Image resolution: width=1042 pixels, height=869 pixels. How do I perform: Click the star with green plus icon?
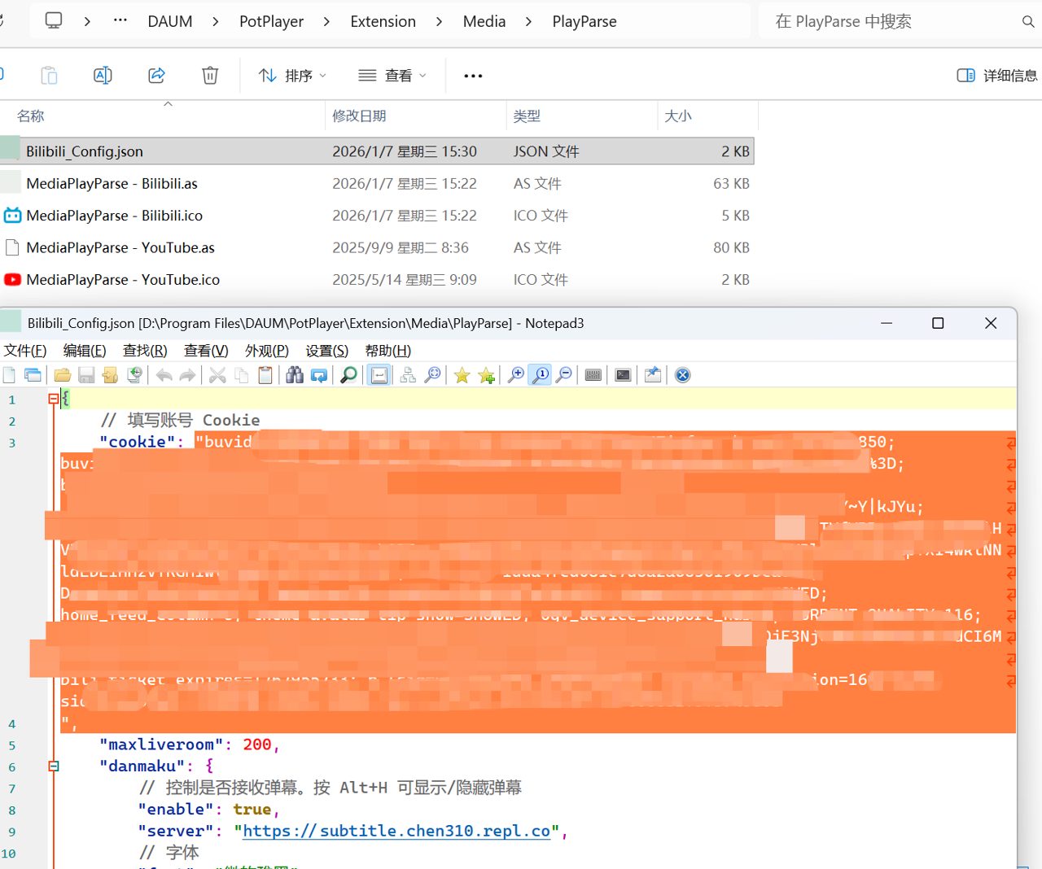487,375
